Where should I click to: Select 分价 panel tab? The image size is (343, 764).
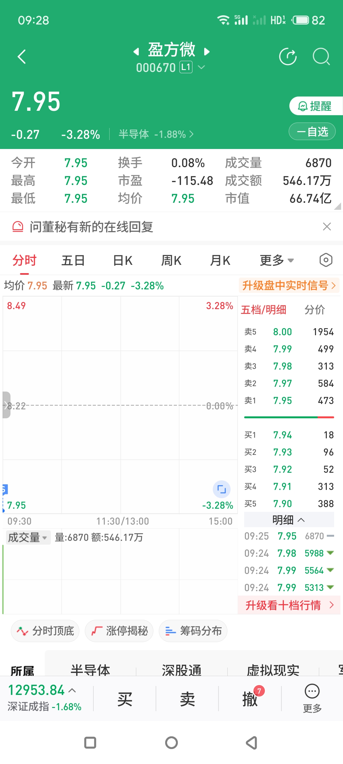[315, 309]
